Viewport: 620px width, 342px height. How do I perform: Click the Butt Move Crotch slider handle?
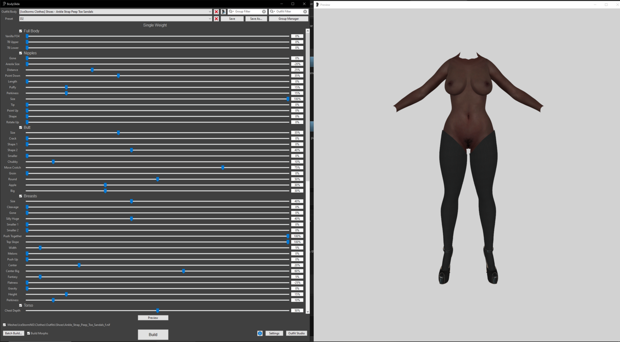click(x=223, y=167)
